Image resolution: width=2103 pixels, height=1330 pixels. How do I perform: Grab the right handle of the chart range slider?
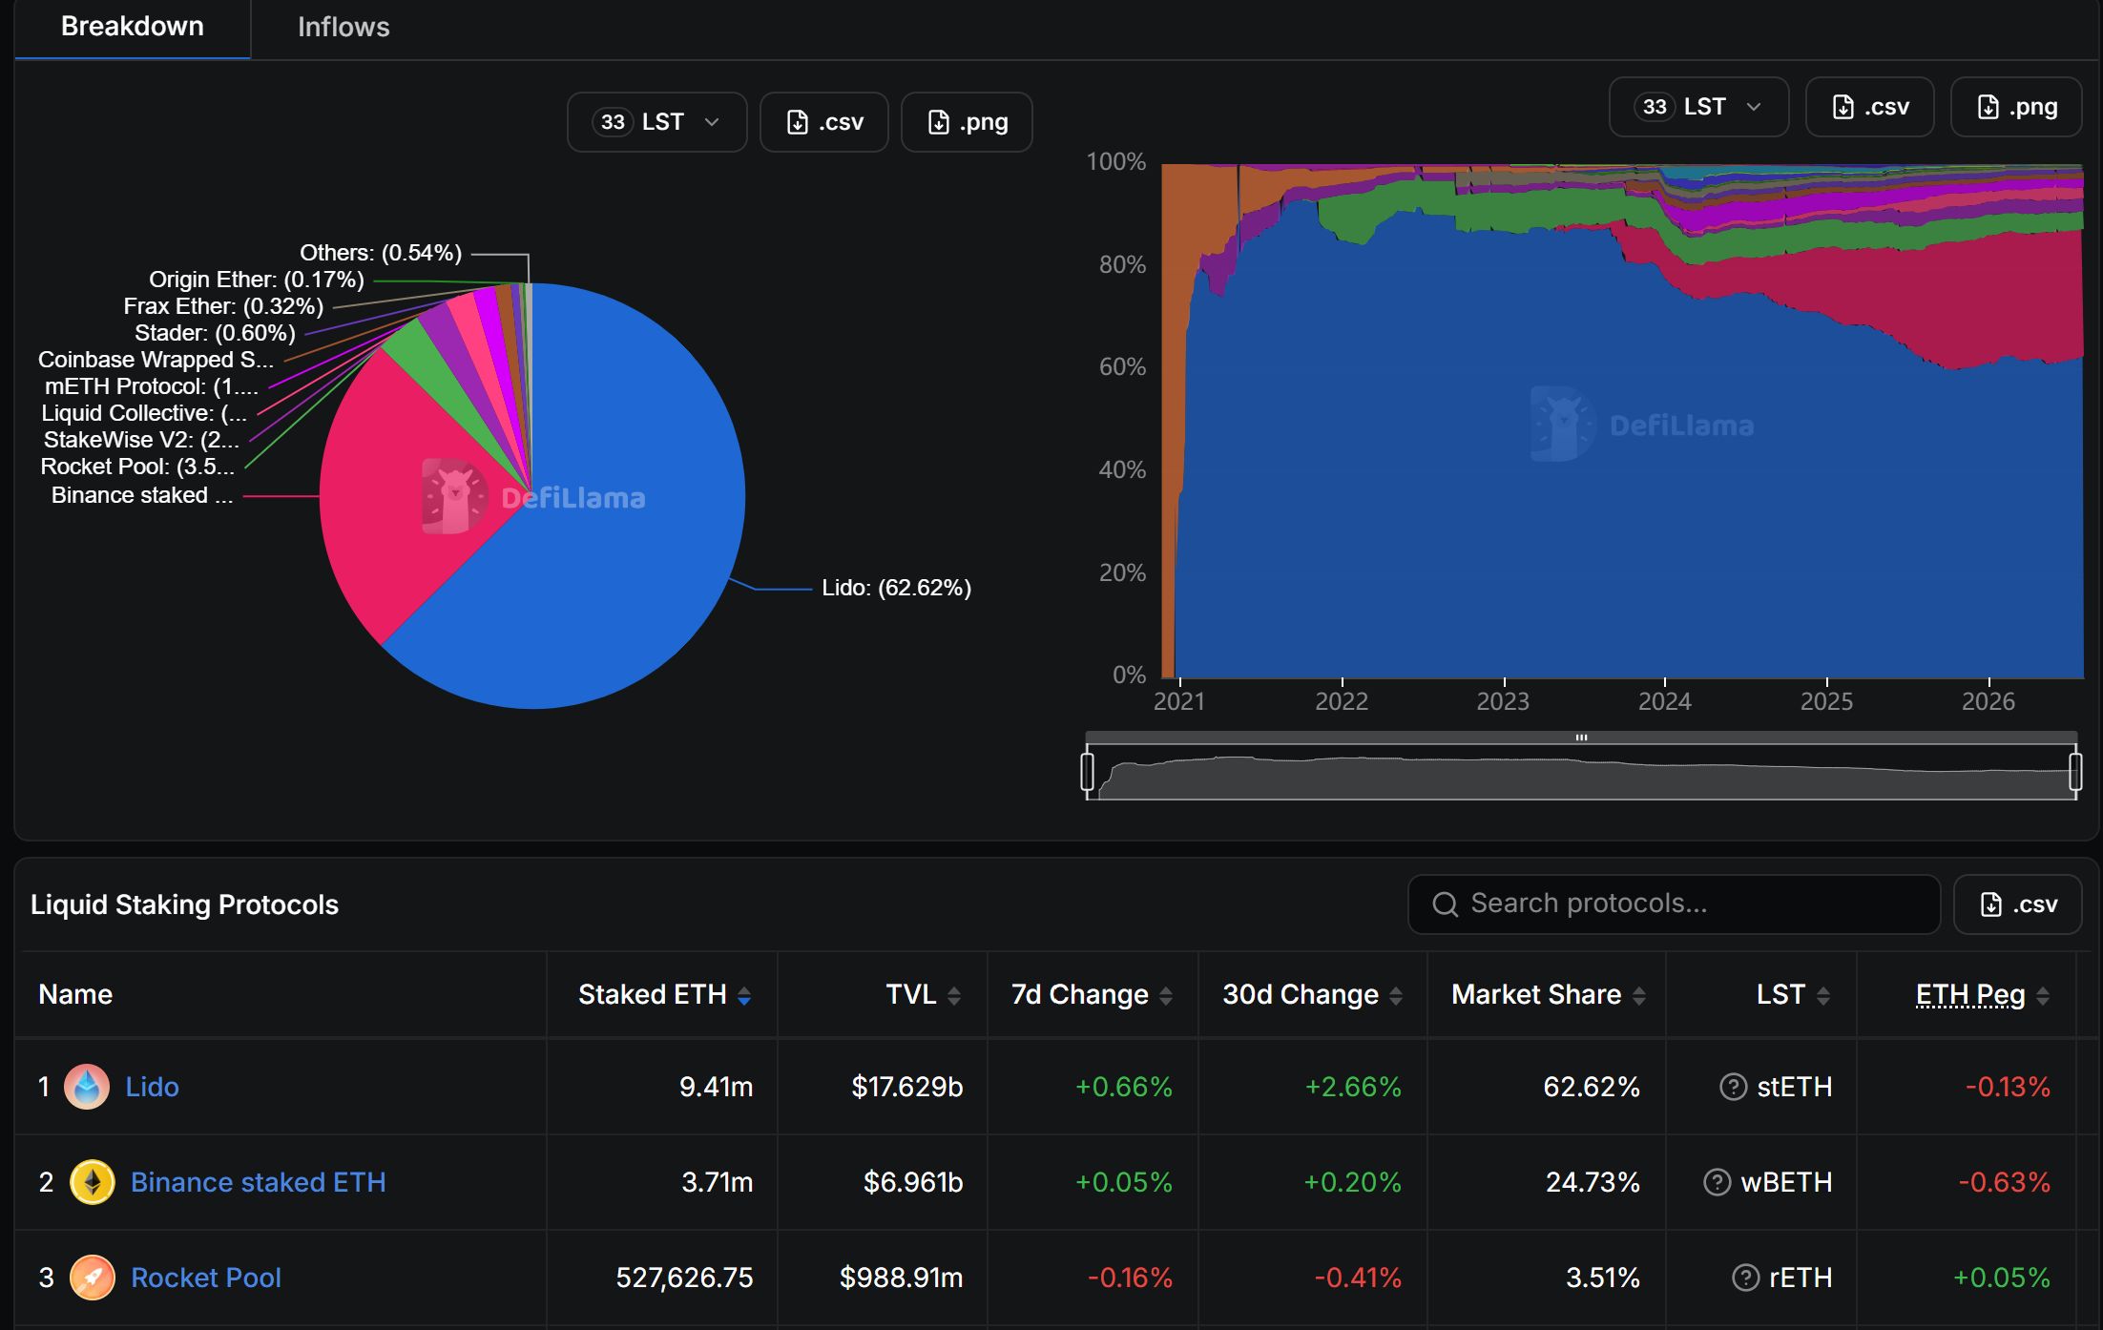(x=2075, y=771)
